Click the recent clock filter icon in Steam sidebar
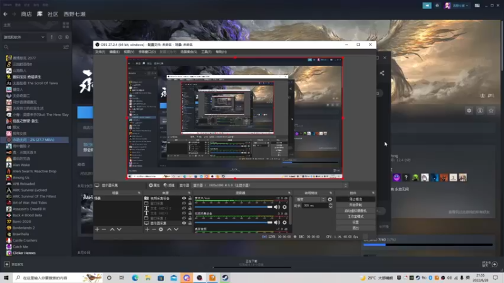504x283 pixels. [60, 37]
